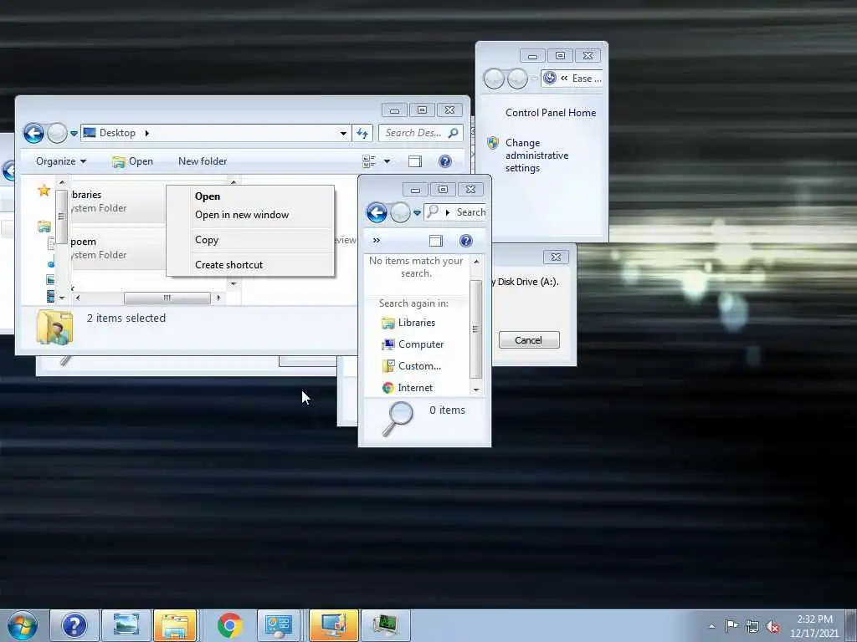Viewport: 857px width, 642px height.
Task: Cancel the Disk Drive A dialog
Action: [x=529, y=340]
